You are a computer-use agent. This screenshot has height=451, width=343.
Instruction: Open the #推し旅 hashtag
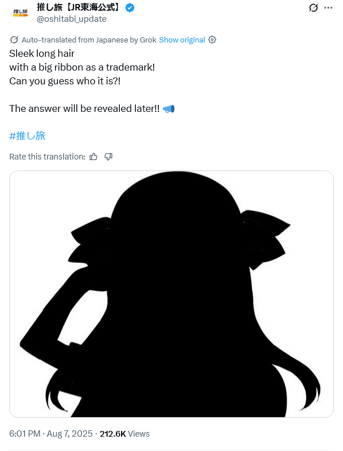(x=28, y=136)
